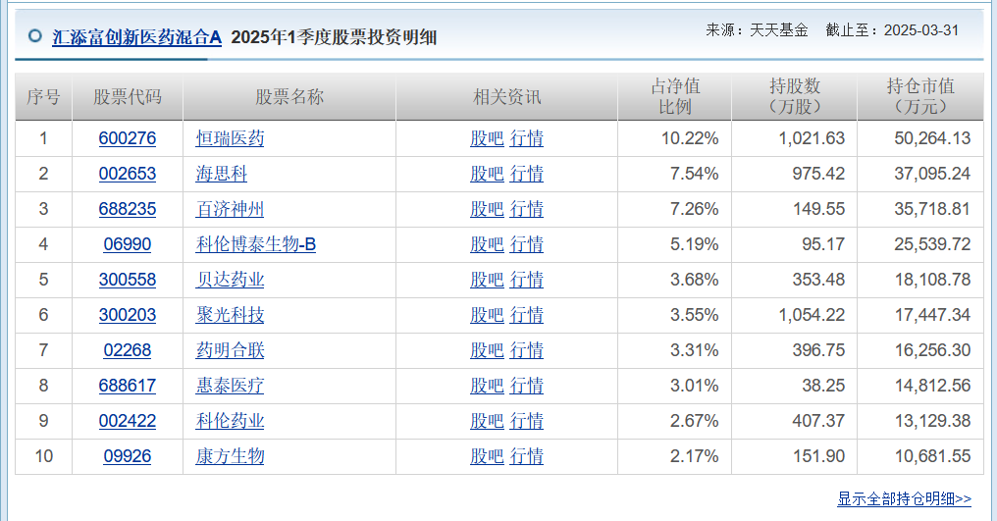
Task: Open 股吧 for 贝达药业 row
Action: pos(487,280)
